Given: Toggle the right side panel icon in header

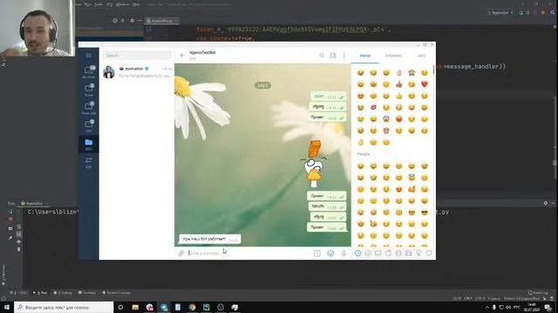Looking at the screenshot, I should (x=333, y=56).
